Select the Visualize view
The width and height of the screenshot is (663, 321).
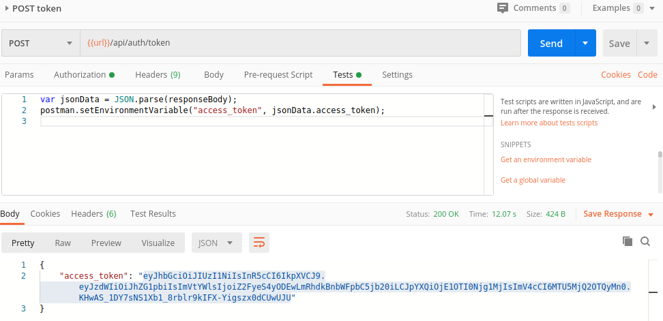tap(158, 243)
